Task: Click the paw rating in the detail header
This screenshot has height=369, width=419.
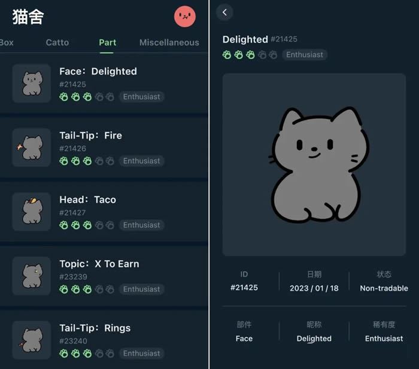Action: pos(250,55)
